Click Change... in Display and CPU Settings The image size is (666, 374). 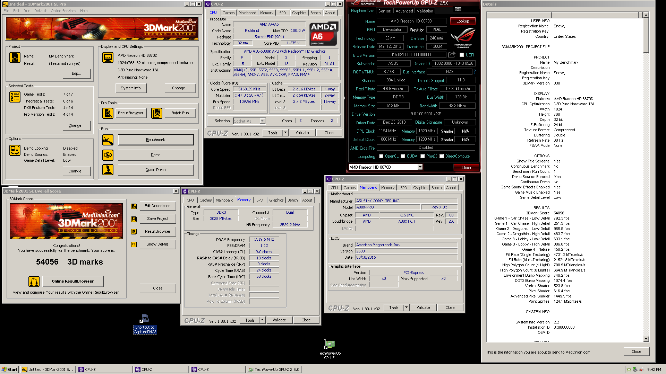180,88
